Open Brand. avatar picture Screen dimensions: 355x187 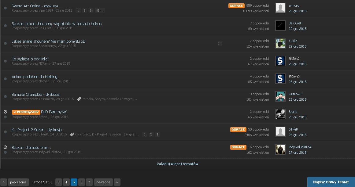pyautogui.click(x=280, y=114)
